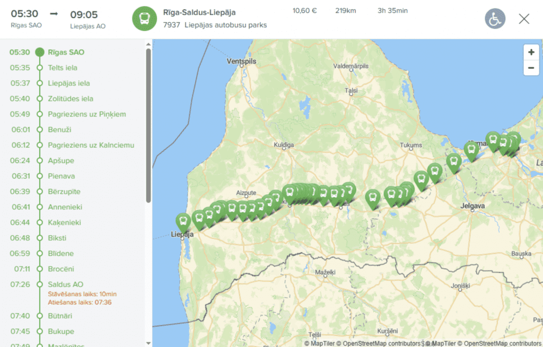Click the stop list scrollbar thumb

[x=148, y=126]
